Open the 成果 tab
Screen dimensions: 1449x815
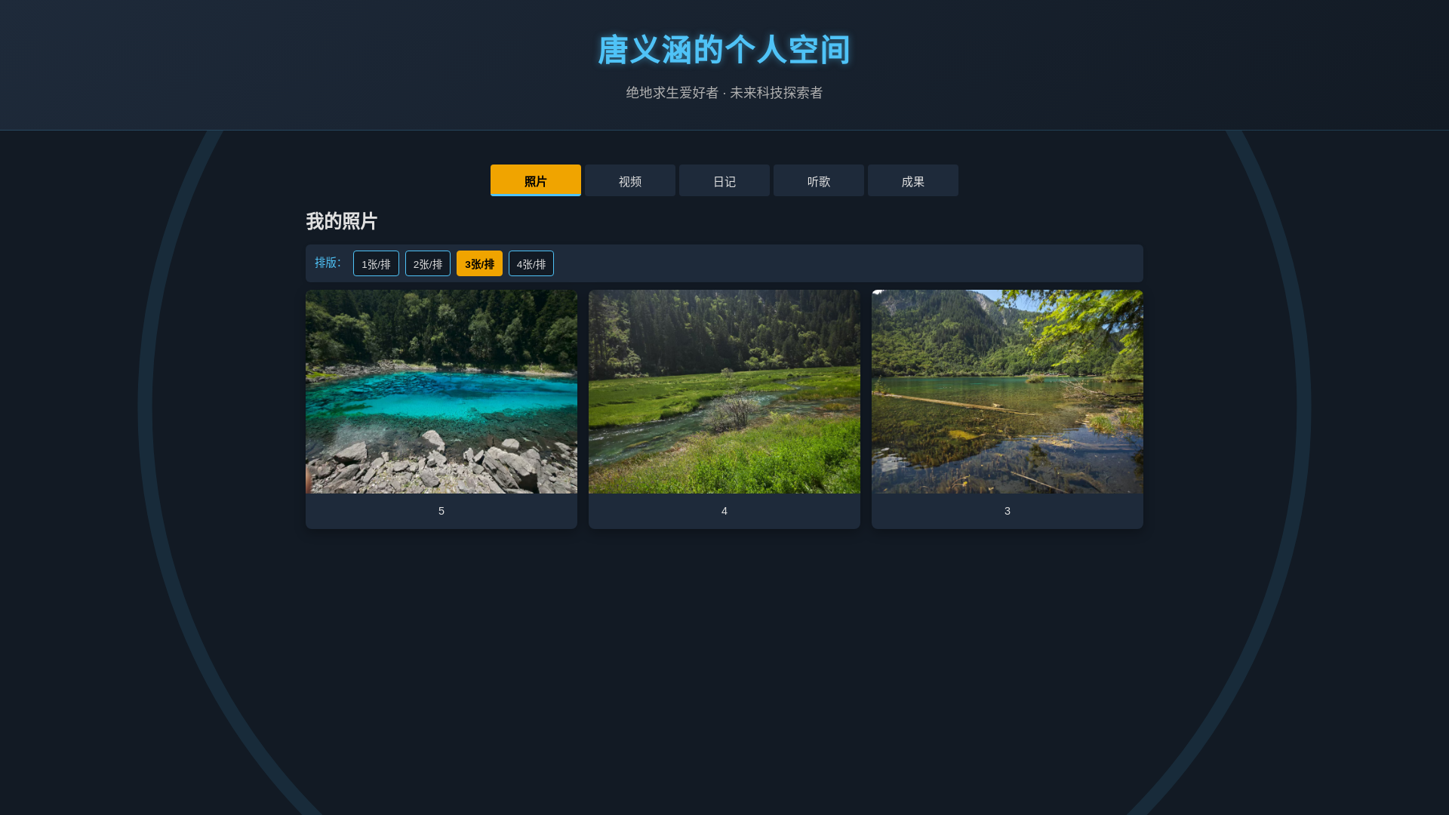pyautogui.click(x=913, y=180)
